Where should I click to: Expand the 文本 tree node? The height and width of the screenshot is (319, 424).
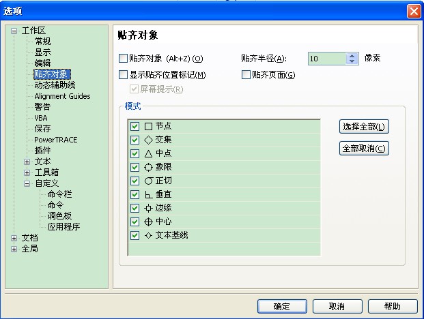coord(27,162)
